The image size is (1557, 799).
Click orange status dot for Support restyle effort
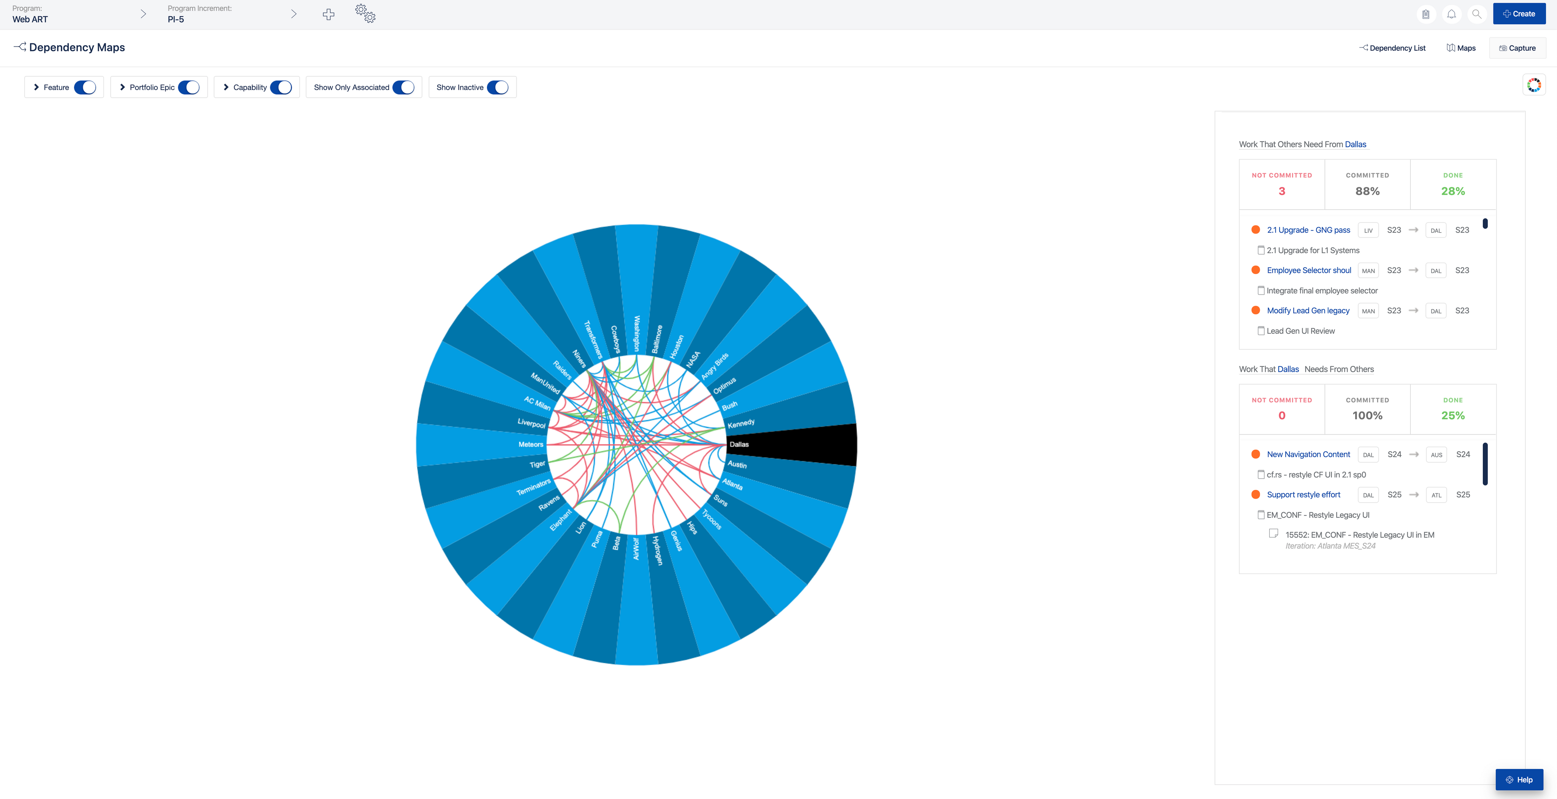click(1256, 495)
